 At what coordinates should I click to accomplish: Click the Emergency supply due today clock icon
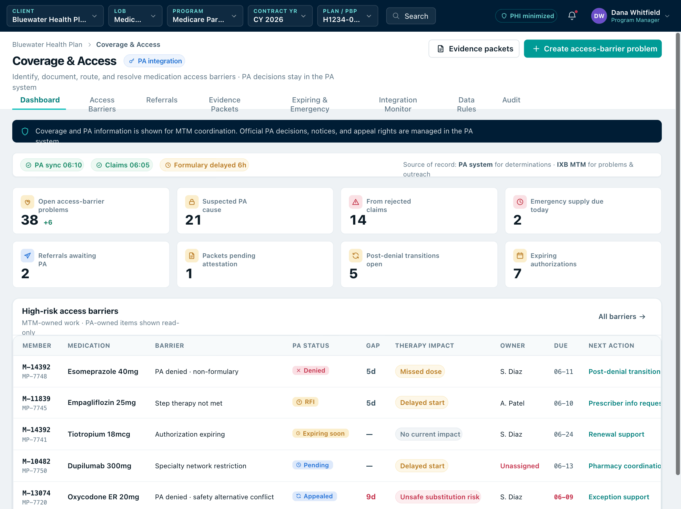click(x=520, y=202)
